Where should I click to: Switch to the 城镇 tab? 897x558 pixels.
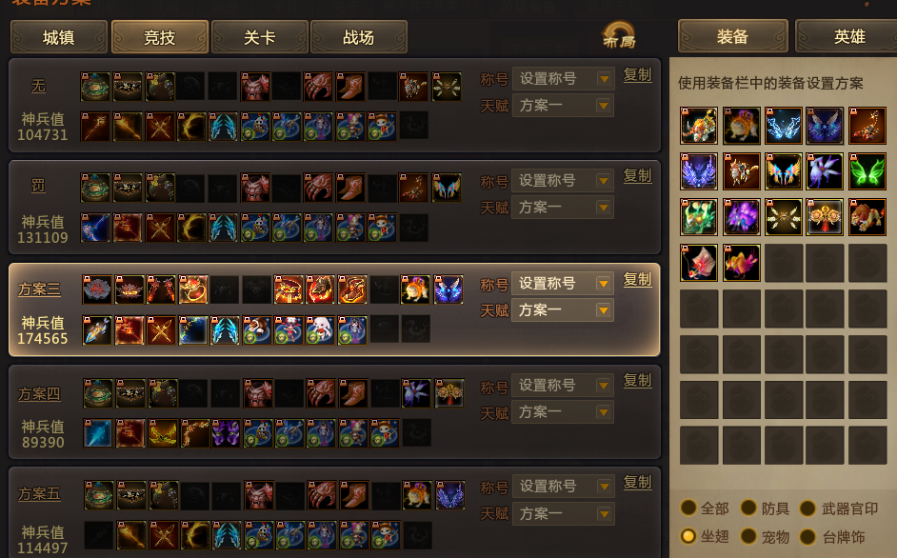58,37
